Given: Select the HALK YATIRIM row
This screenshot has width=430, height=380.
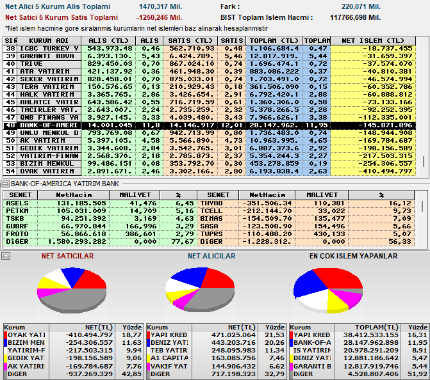Looking at the screenshot, I should (x=210, y=95).
